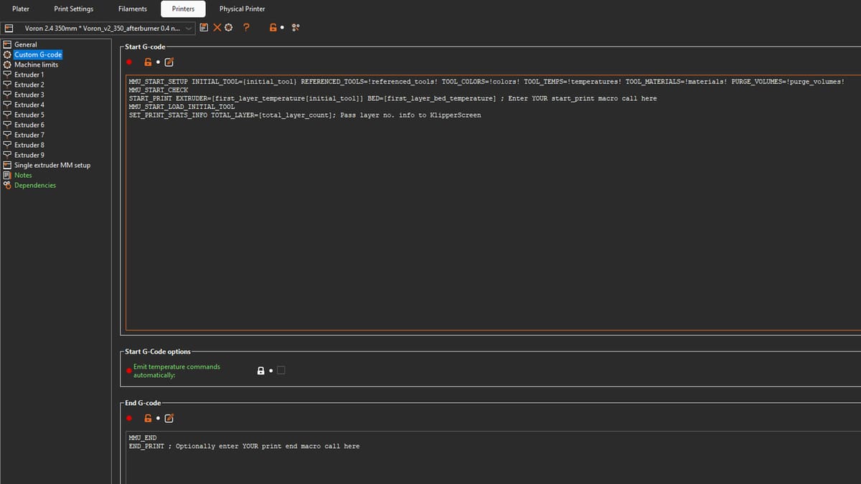This screenshot has height=484, width=861.
Task: Click inside the End G-code text box
Action: click(x=493, y=457)
